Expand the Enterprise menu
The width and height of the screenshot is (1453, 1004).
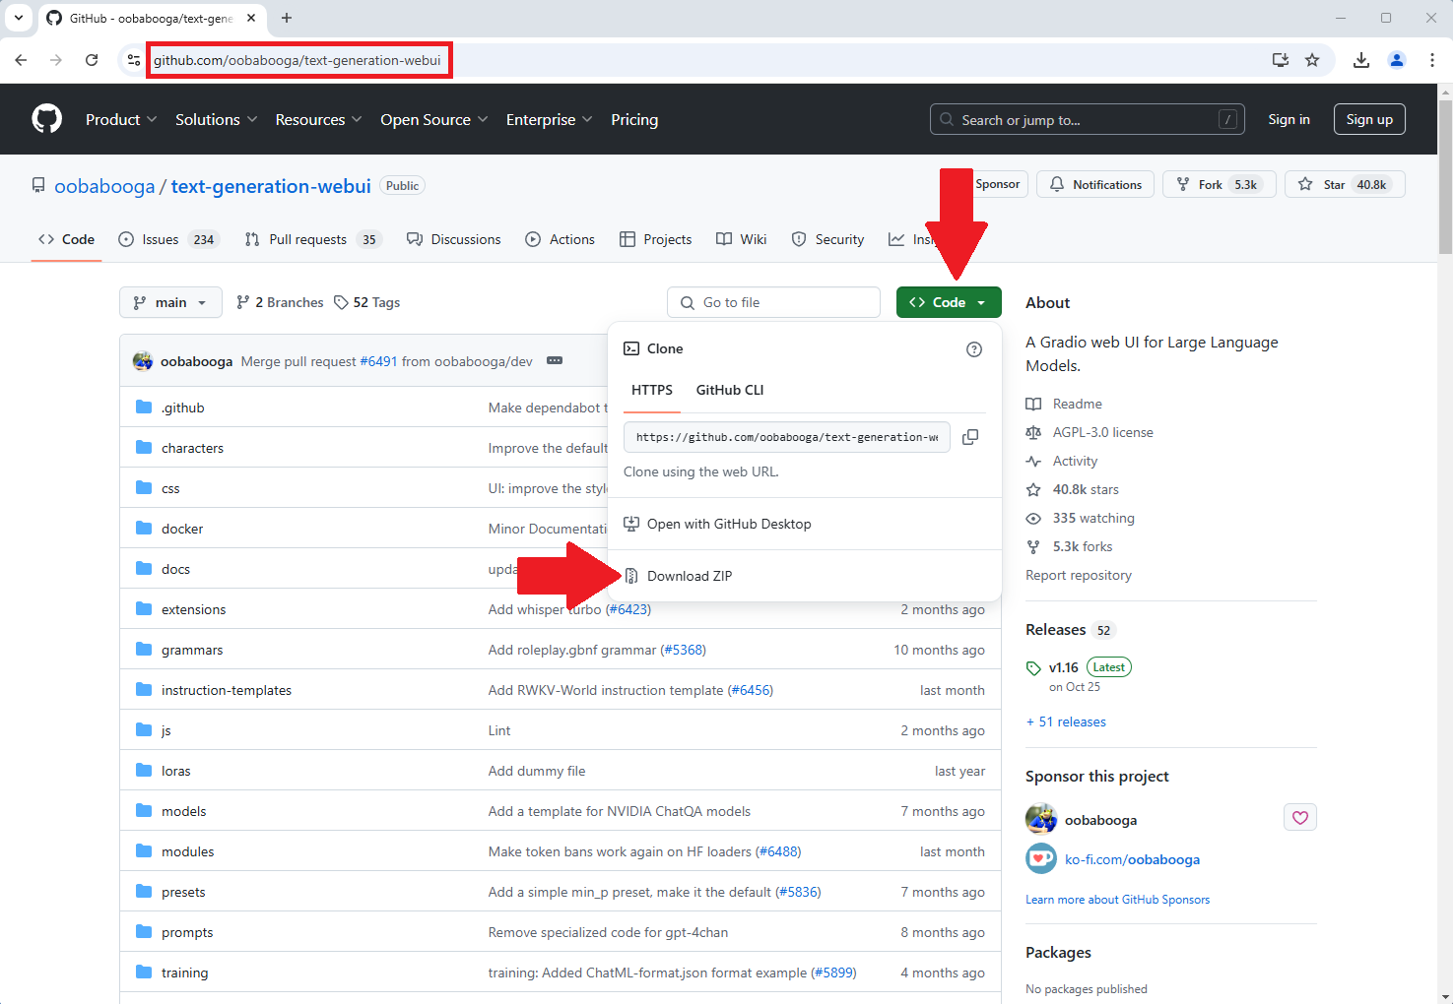550,119
